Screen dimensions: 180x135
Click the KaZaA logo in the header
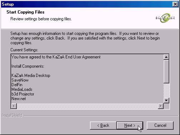(x=165, y=18)
